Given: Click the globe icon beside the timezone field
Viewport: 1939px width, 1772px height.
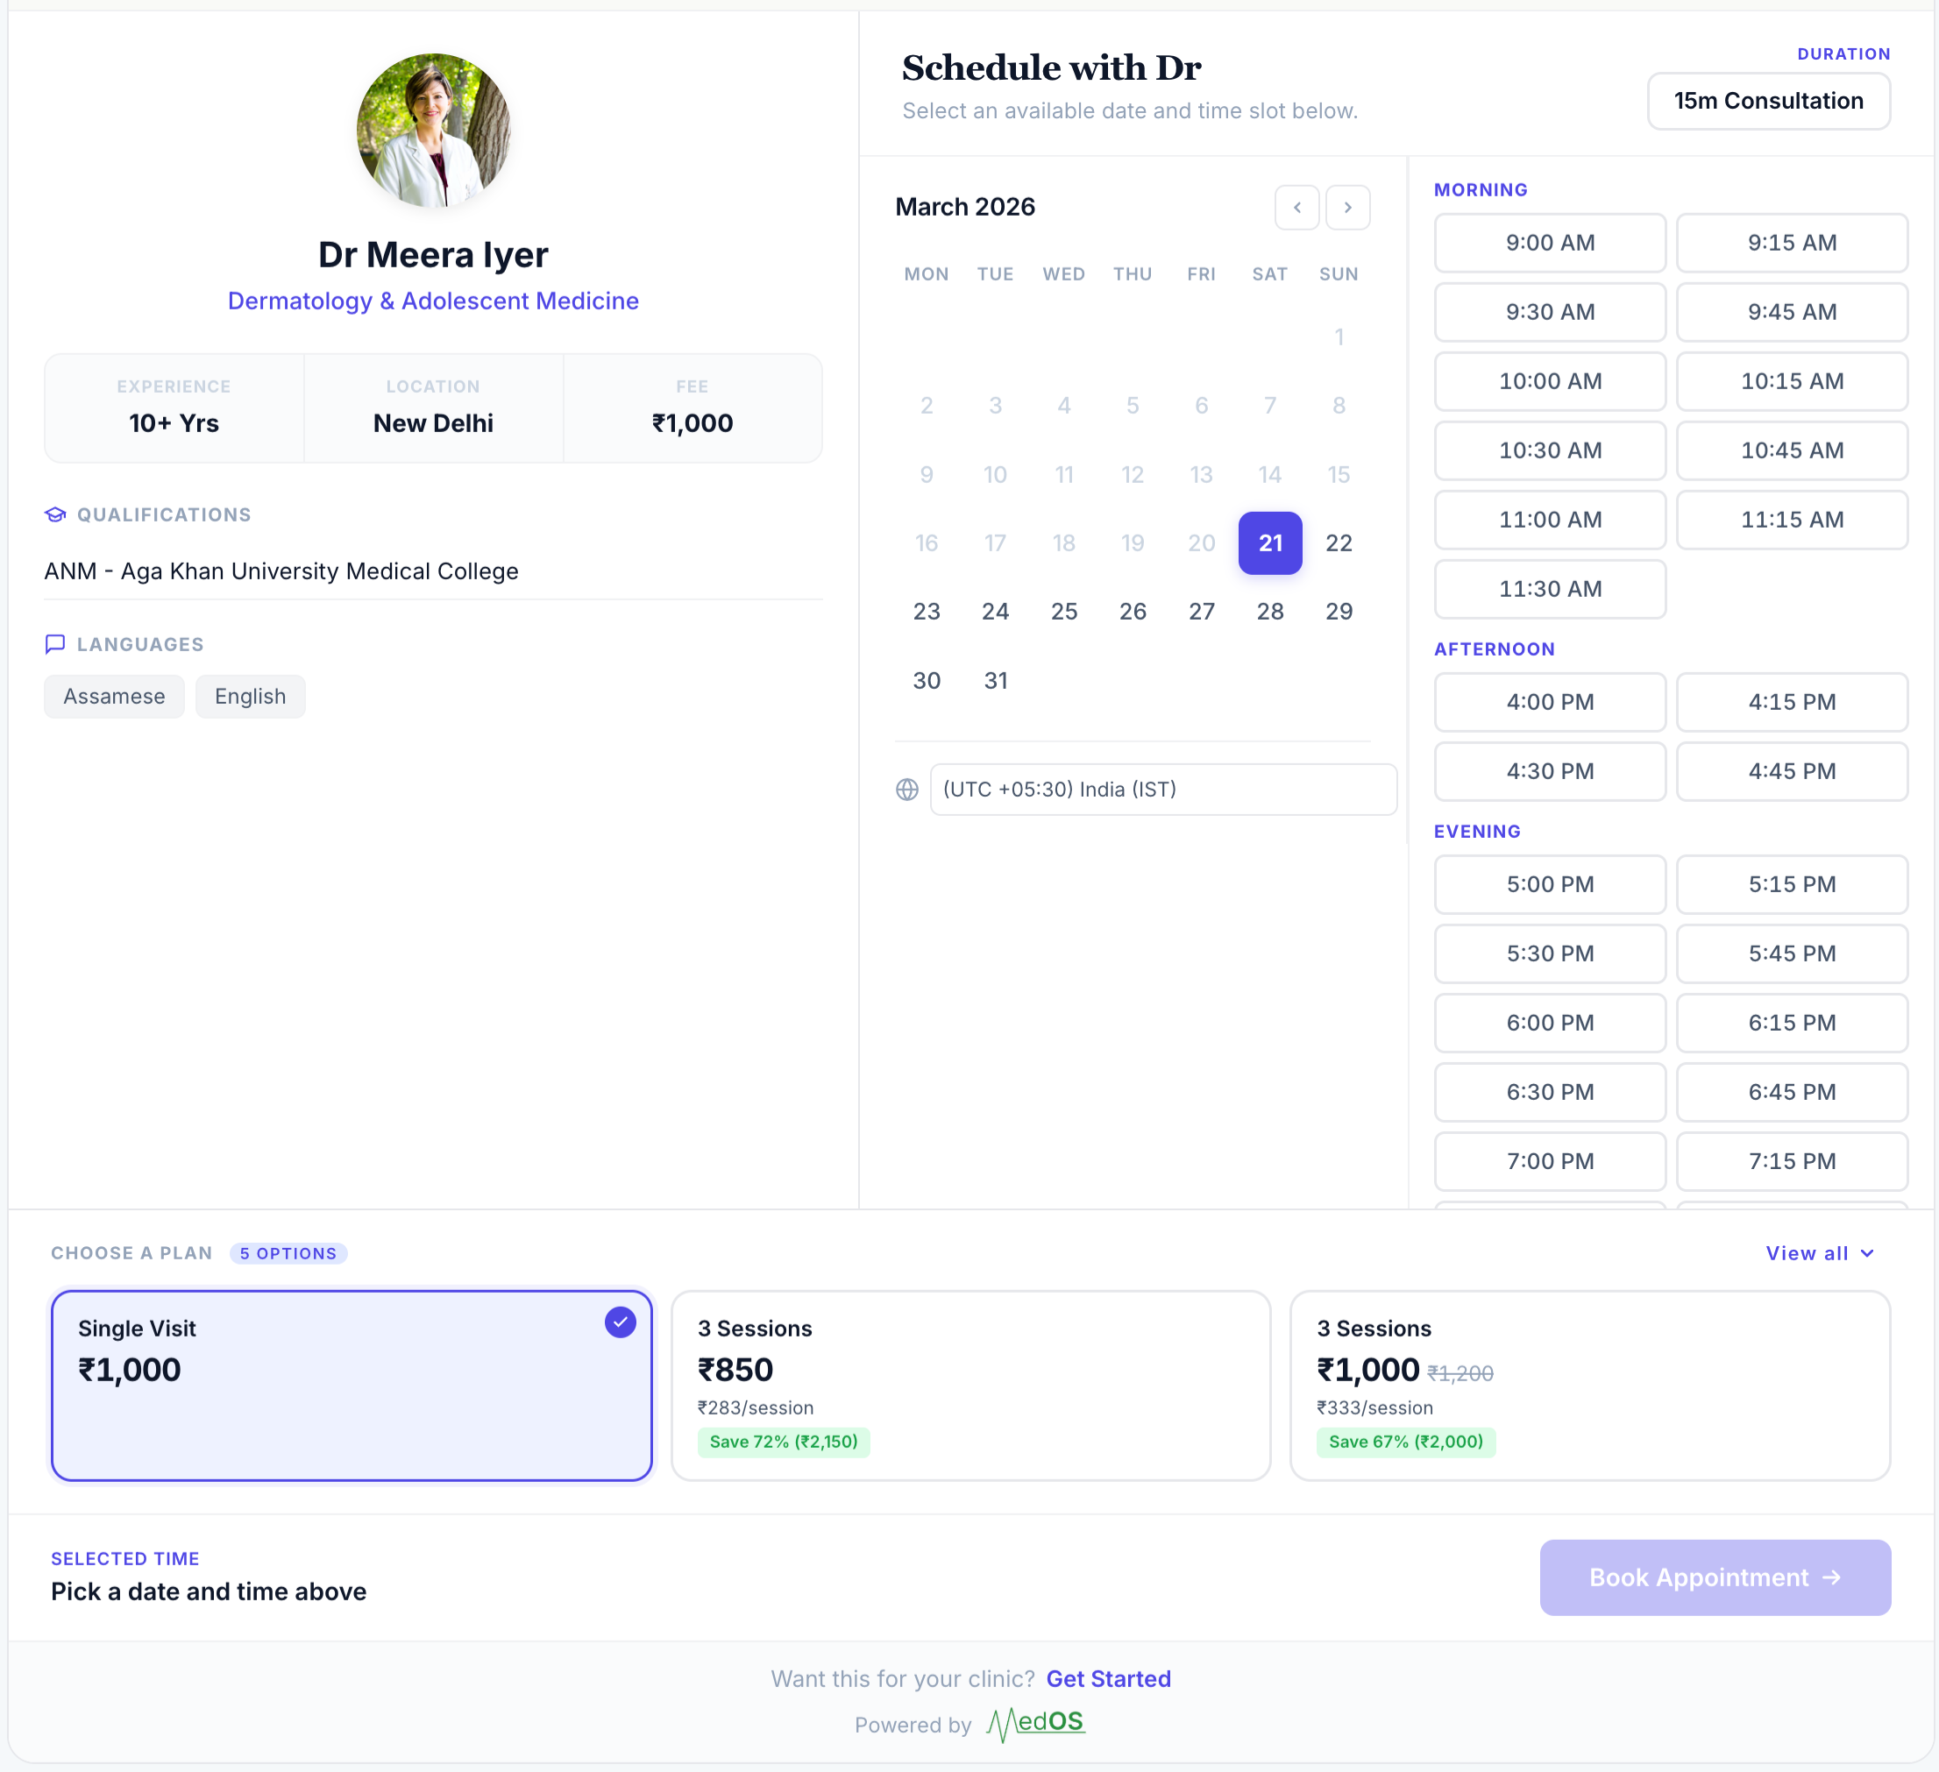Looking at the screenshot, I should (x=907, y=790).
